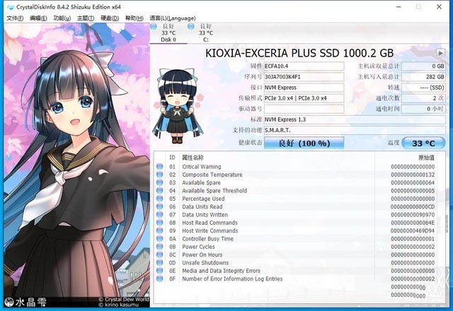Open the 帮助(H) menu
453x311 pixels.
[134, 18]
